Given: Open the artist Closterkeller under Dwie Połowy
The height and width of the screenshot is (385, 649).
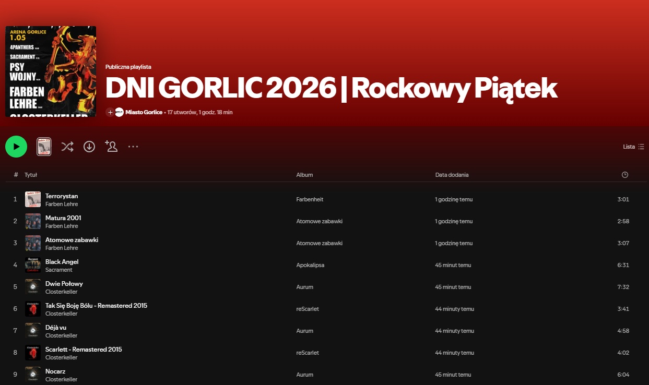Looking at the screenshot, I should point(61,292).
